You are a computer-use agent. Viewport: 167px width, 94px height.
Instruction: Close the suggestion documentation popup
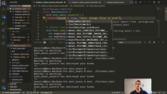pyautogui.click(x=158, y=21)
